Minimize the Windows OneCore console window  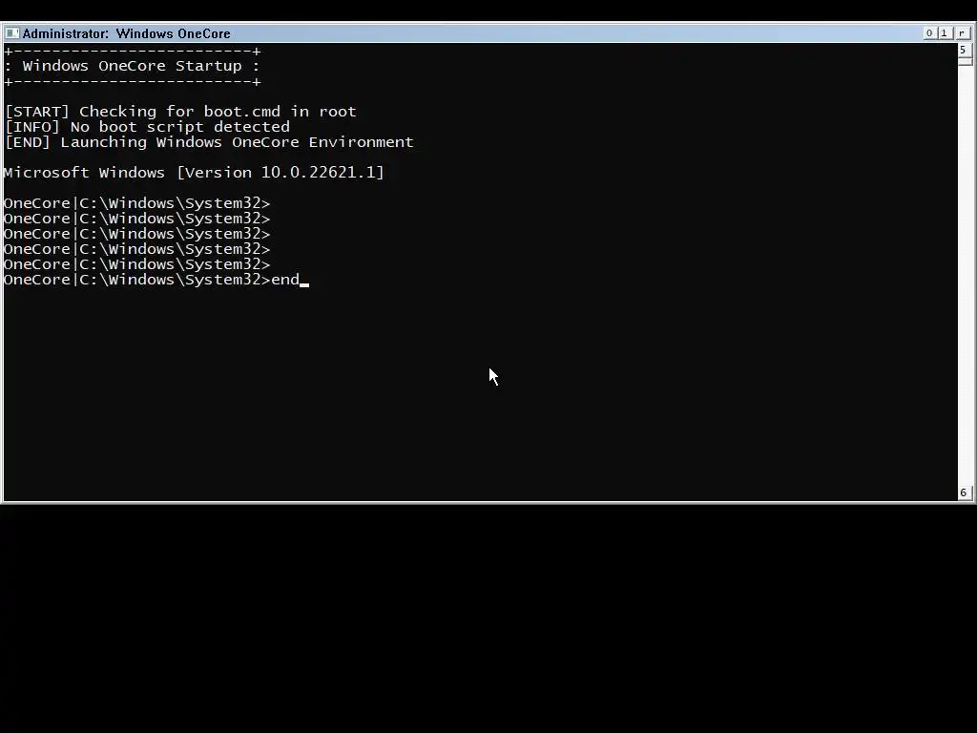[929, 33]
